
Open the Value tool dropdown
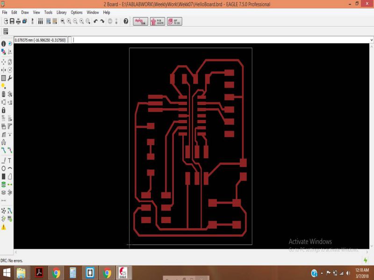click(10, 118)
